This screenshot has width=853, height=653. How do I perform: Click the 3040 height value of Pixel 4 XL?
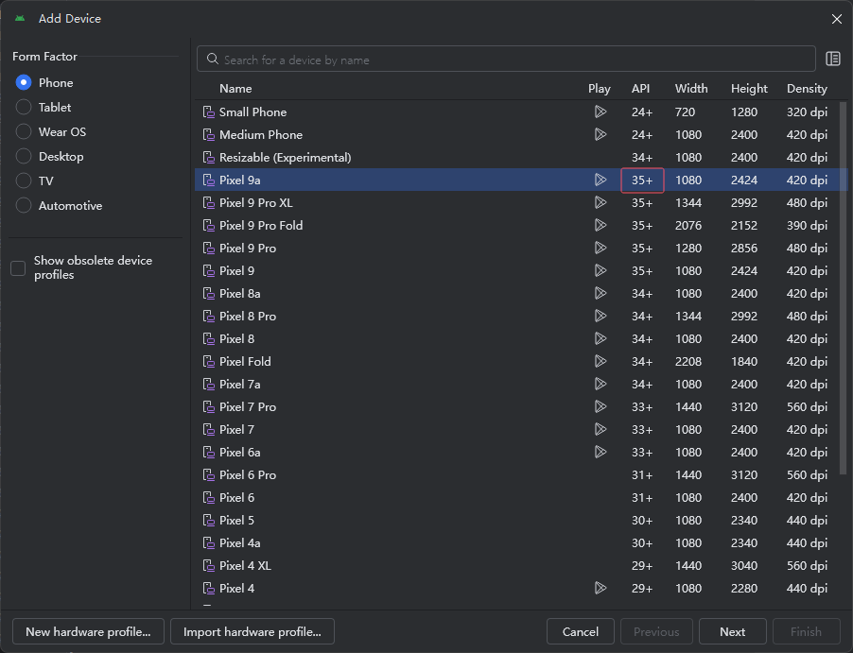[743, 566]
